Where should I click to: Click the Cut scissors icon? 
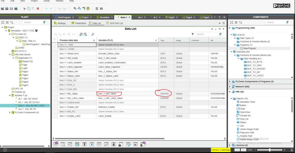pyautogui.click(x=24, y=9)
